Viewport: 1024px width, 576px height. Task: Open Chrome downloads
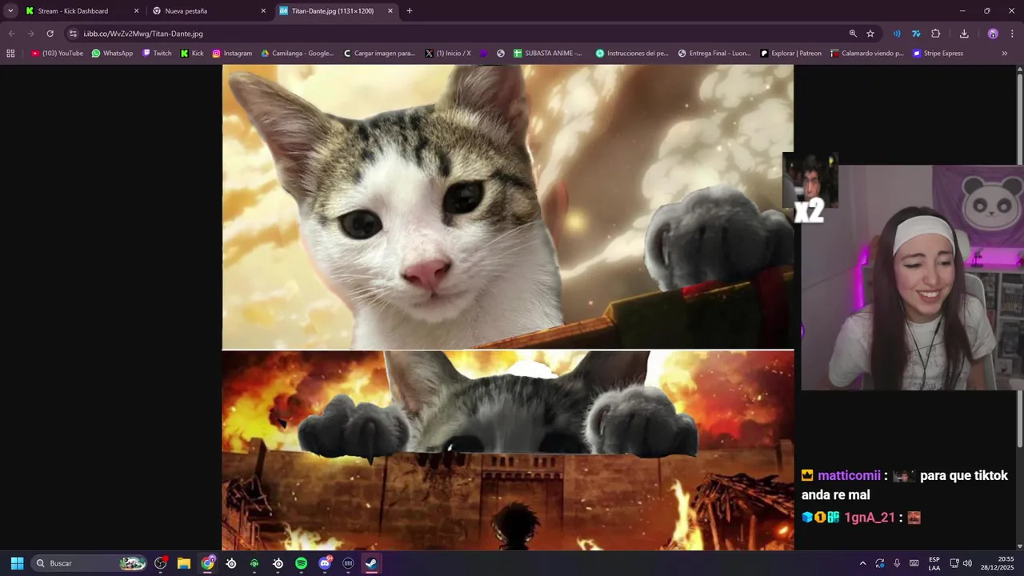pyautogui.click(x=964, y=34)
